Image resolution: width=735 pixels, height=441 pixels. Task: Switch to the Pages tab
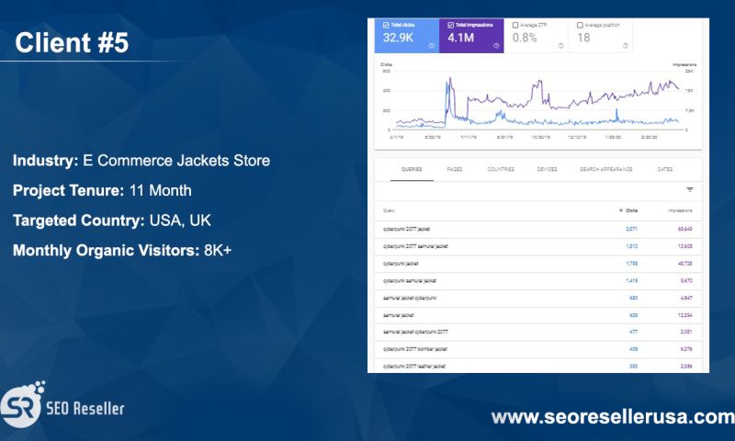coord(454,170)
